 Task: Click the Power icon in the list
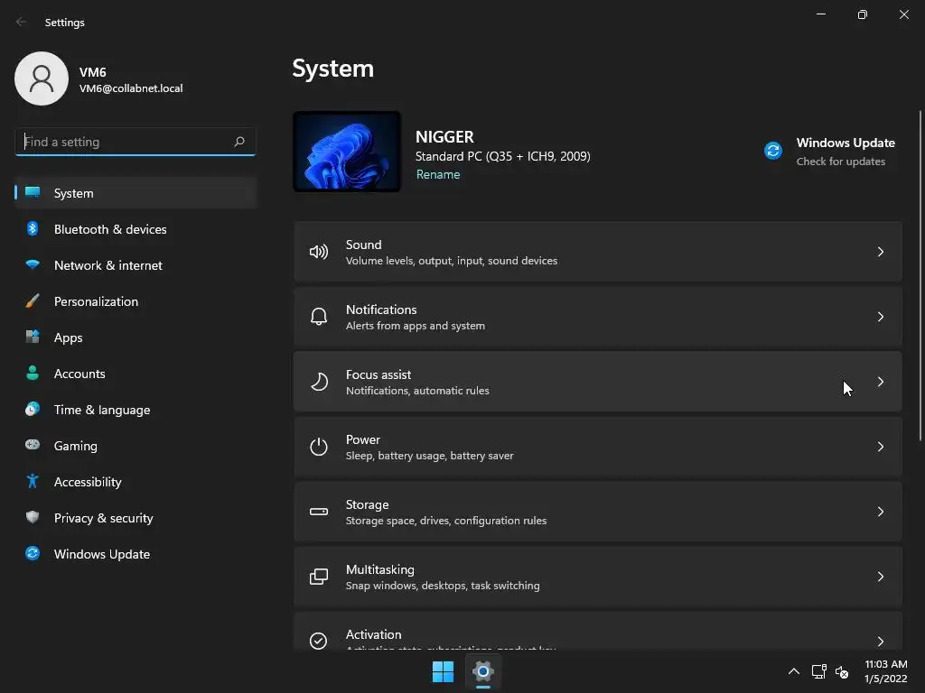319,447
